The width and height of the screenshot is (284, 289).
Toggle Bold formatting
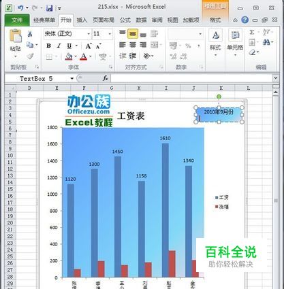click(48, 46)
